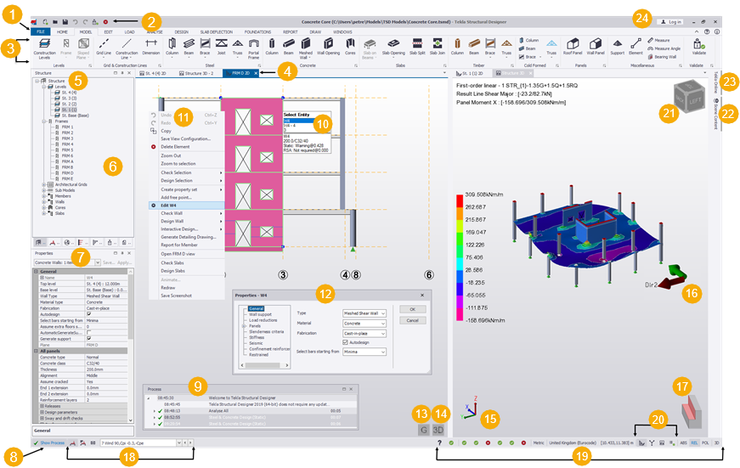Enable ABS coordinate mode in status bar
This screenshot has width=740, height=468.
pyautogui.click(x=683, y=443)
